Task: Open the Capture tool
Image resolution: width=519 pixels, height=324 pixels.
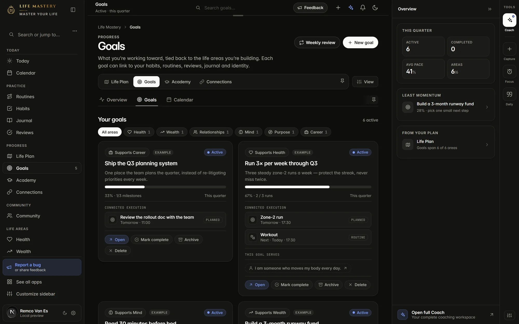Action: pos(509,49)
